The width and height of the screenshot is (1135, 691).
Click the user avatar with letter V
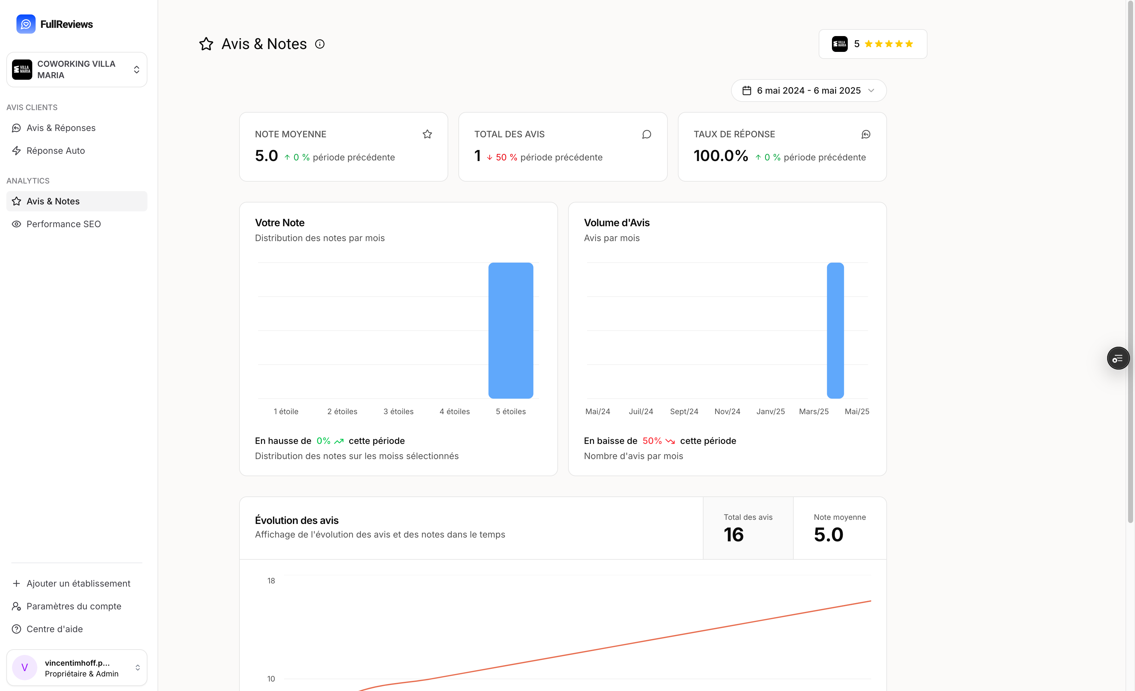coord(24,668)
